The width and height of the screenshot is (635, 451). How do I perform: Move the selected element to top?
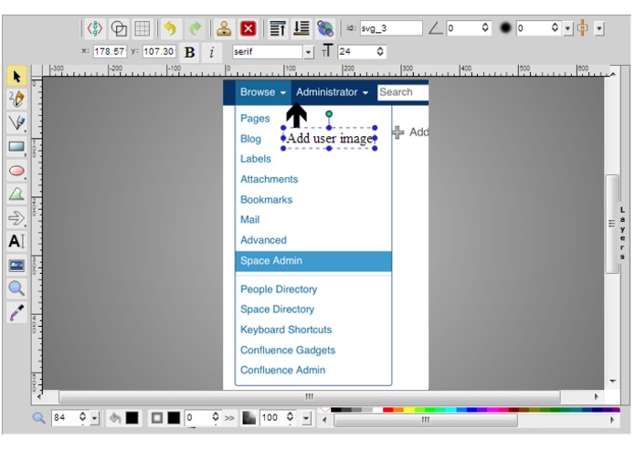[278, 28]
